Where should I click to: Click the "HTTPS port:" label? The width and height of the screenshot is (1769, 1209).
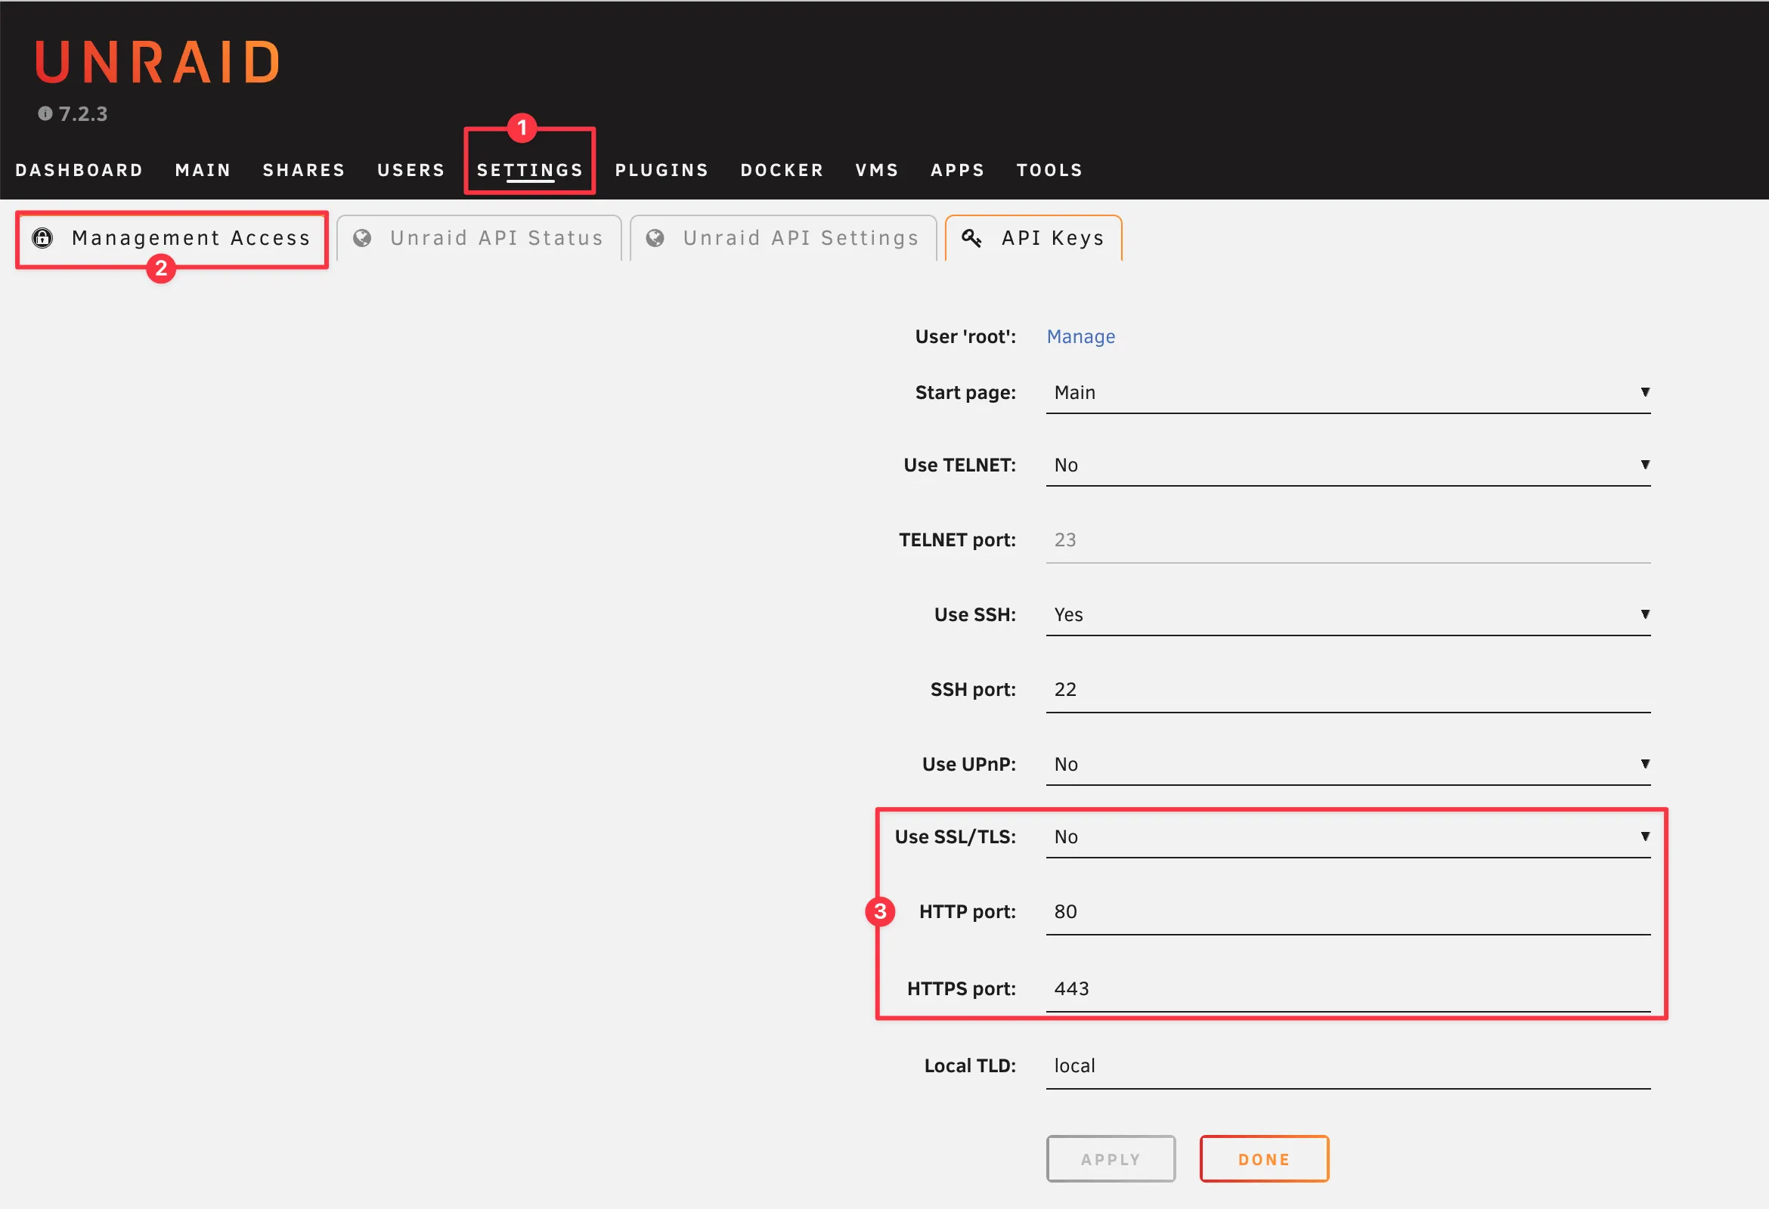962,989
